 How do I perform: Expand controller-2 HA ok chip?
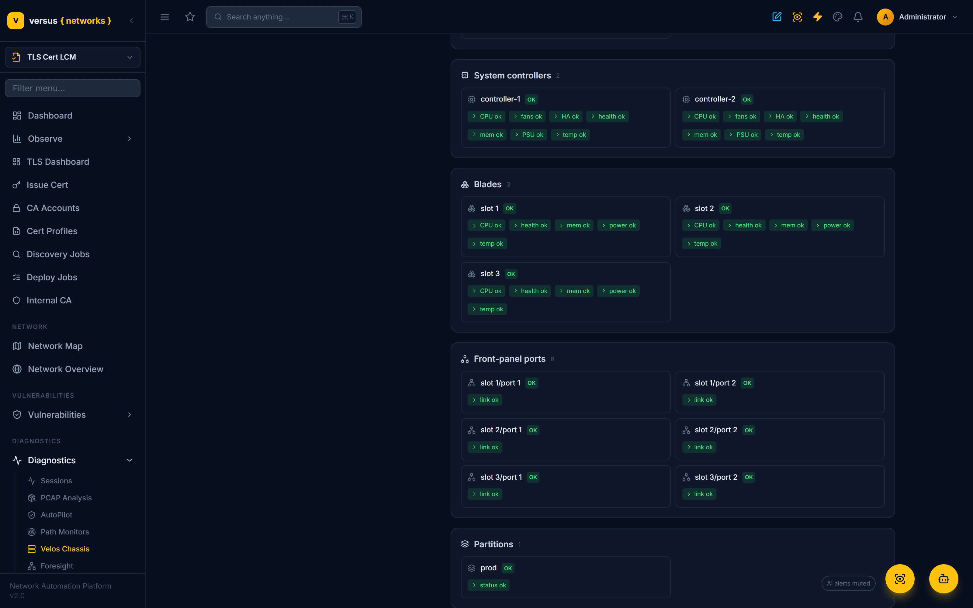[780, 117]
